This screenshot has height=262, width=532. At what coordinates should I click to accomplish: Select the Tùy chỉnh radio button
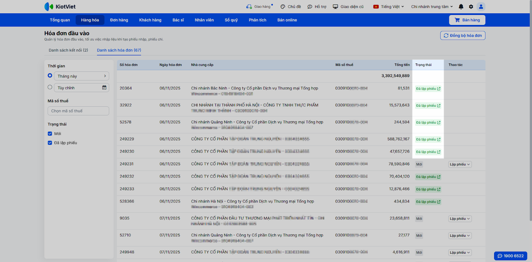(50, 87)
